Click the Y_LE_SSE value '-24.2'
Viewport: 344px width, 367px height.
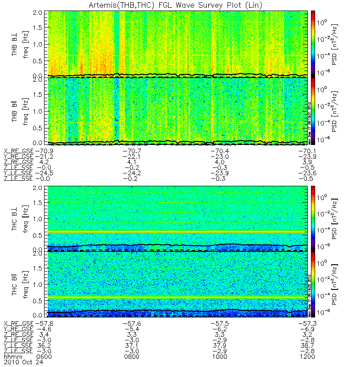tap(132, 173)
